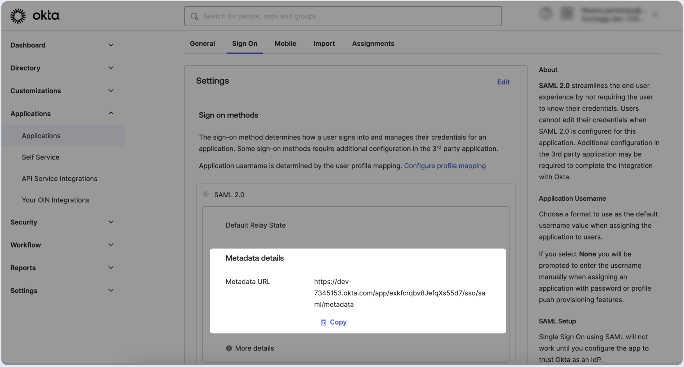The height and width of the screenshot is (367, 684).
Task: Collapse the Applications section chevron
Action: pyautogui.click(x=111, y=113)
